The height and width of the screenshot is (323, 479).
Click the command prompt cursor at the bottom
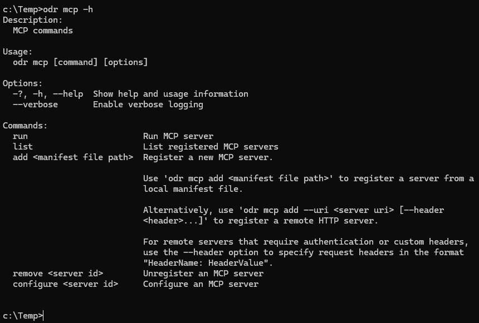click(x=43, y=316)
